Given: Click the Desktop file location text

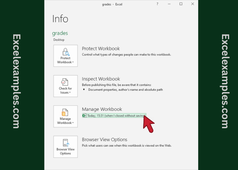Looking at the screenshot, I should [59, 40].
